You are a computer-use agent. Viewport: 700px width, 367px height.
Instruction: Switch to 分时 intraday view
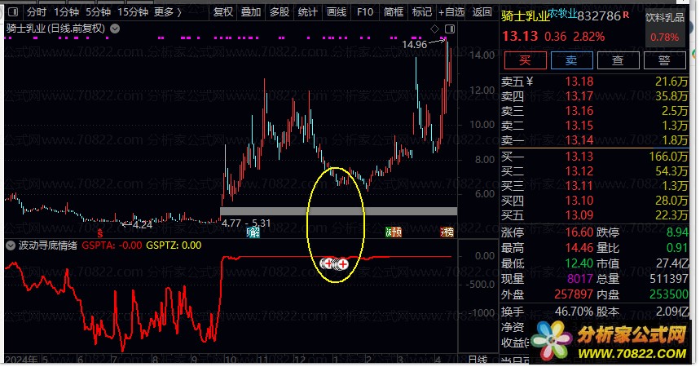tap(37, 12)
